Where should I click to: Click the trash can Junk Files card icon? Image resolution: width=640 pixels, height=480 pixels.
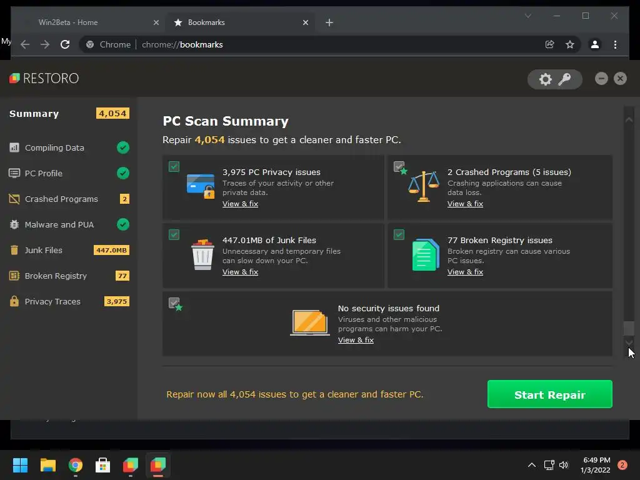click(203, 255)
